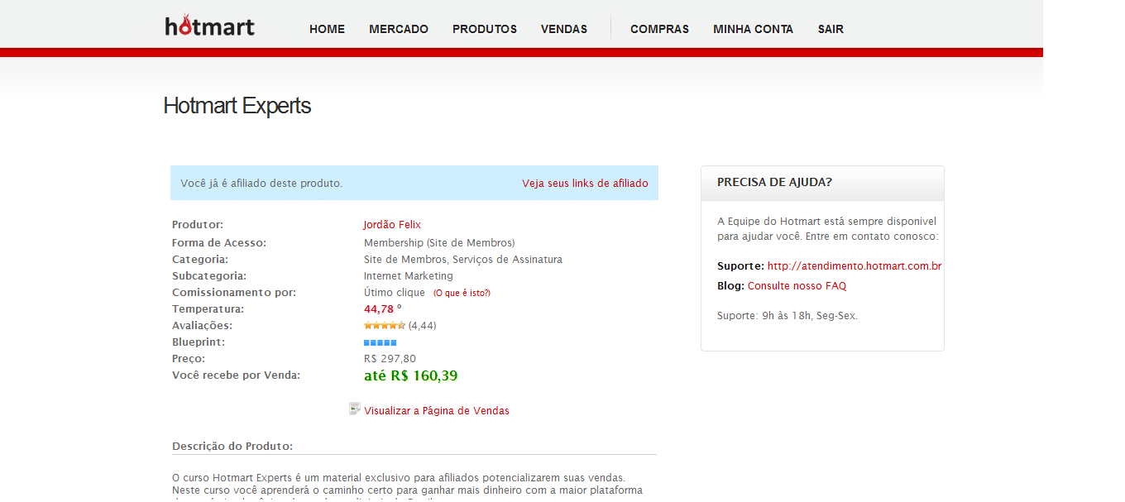The height and width of the screenshot is (502, 1125).
Task: Click the sales page document icon
Action: tap(355, 409)
